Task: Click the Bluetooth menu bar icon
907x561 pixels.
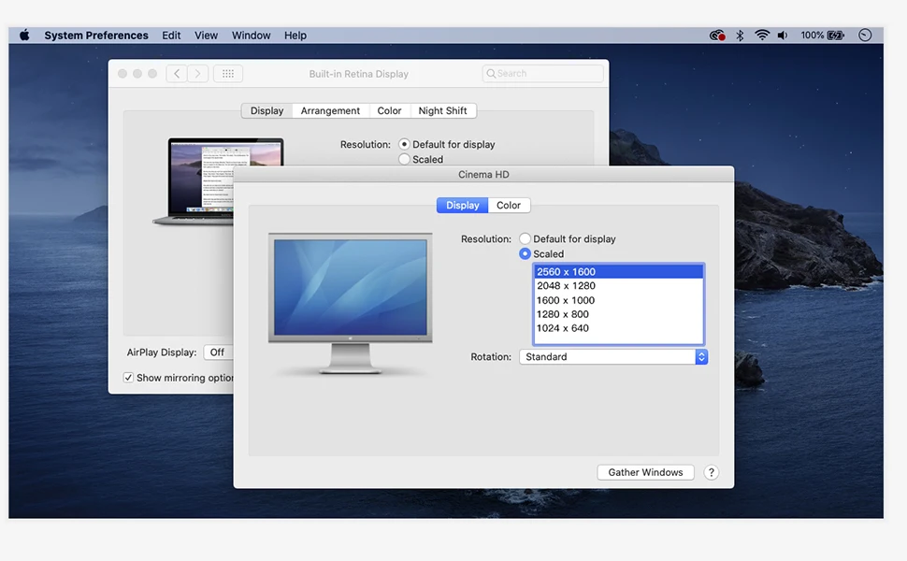Action: 740,36
